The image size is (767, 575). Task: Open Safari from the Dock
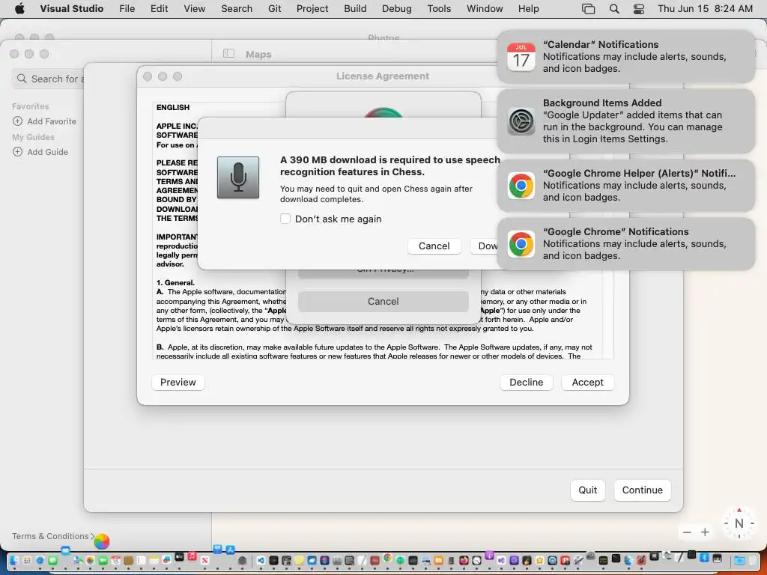point(40,561)
